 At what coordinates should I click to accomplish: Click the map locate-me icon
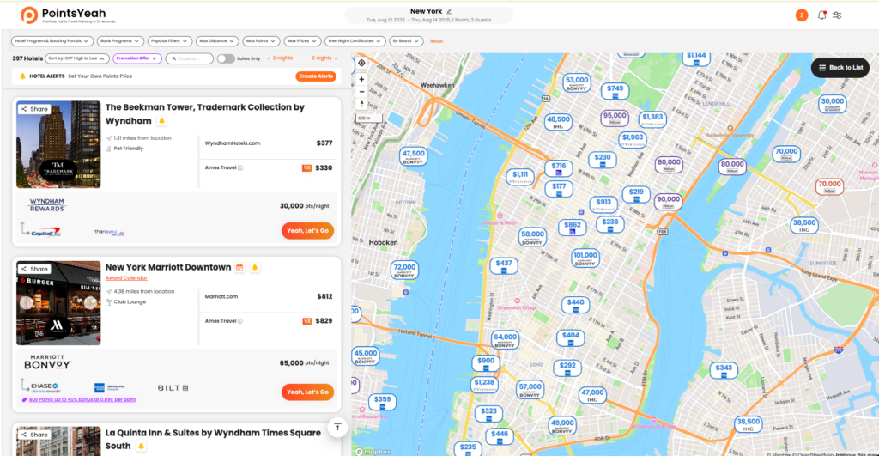click(x=361, y=63)
